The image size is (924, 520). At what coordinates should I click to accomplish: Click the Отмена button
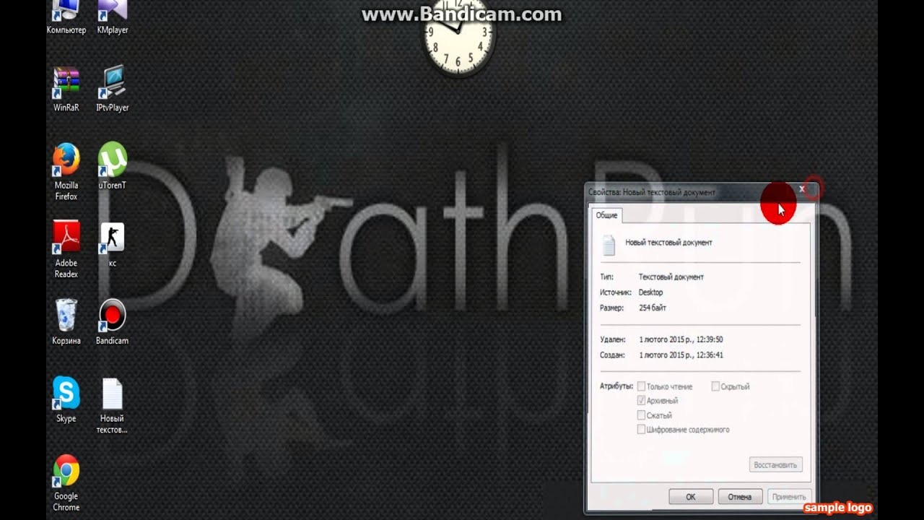[x=739, y=497]
